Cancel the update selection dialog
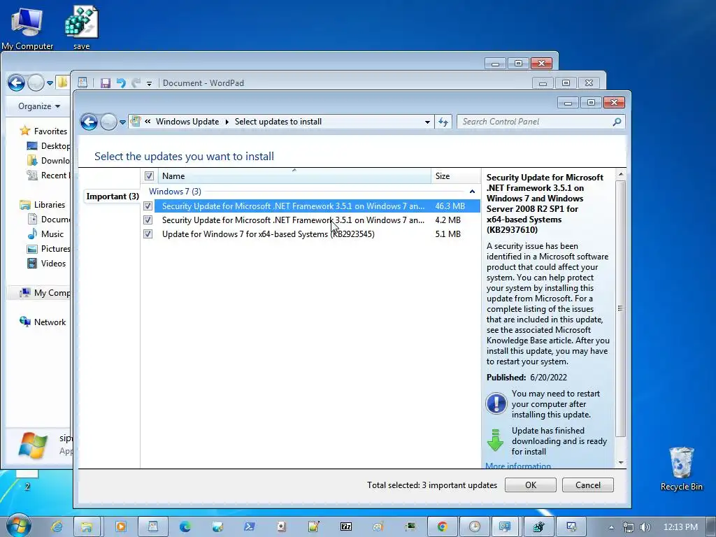The image size is (716, 537). pyautogui.click(x=587, y=485)
